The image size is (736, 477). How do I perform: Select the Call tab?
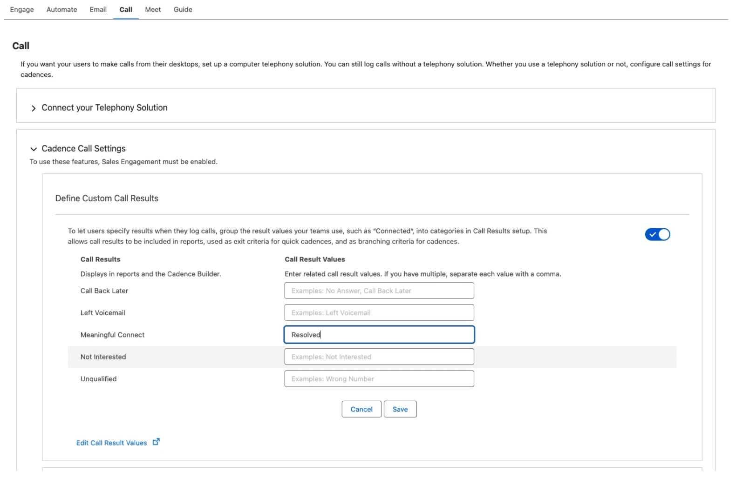coord(126,10)
